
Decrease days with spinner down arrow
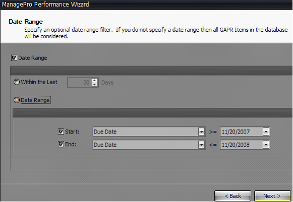coord(94,85)
